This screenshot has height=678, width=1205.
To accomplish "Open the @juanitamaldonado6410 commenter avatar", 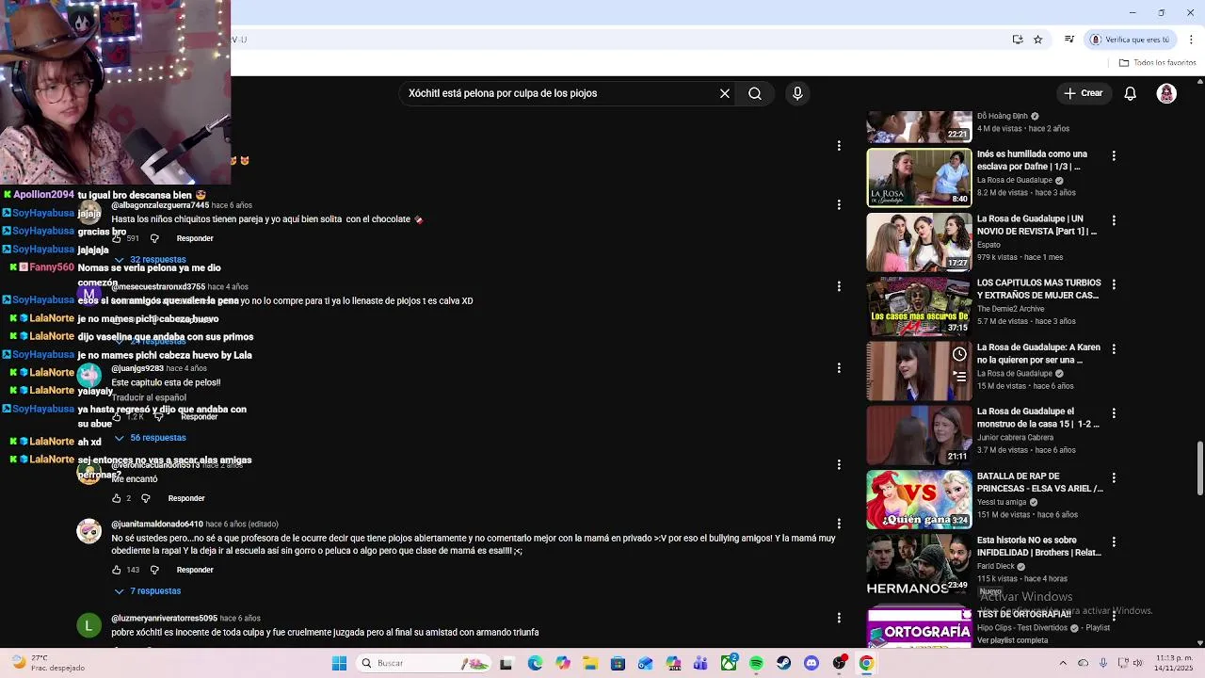I will tap(88, 531).
